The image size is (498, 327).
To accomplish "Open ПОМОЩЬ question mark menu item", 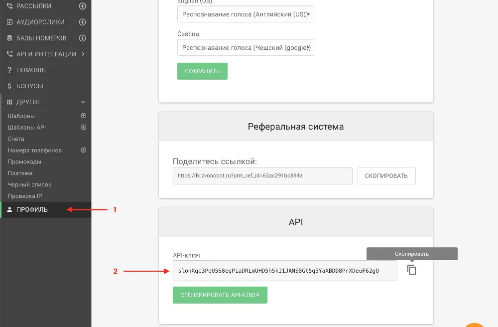I will [31, 70].
